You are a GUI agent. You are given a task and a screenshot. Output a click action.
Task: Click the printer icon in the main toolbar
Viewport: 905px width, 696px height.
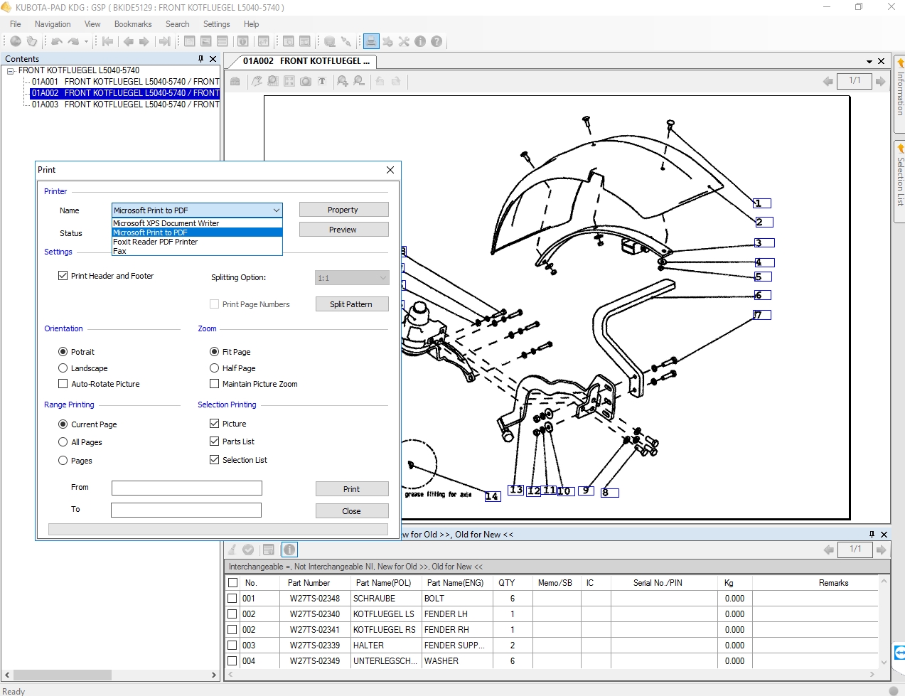click(370, 41)
